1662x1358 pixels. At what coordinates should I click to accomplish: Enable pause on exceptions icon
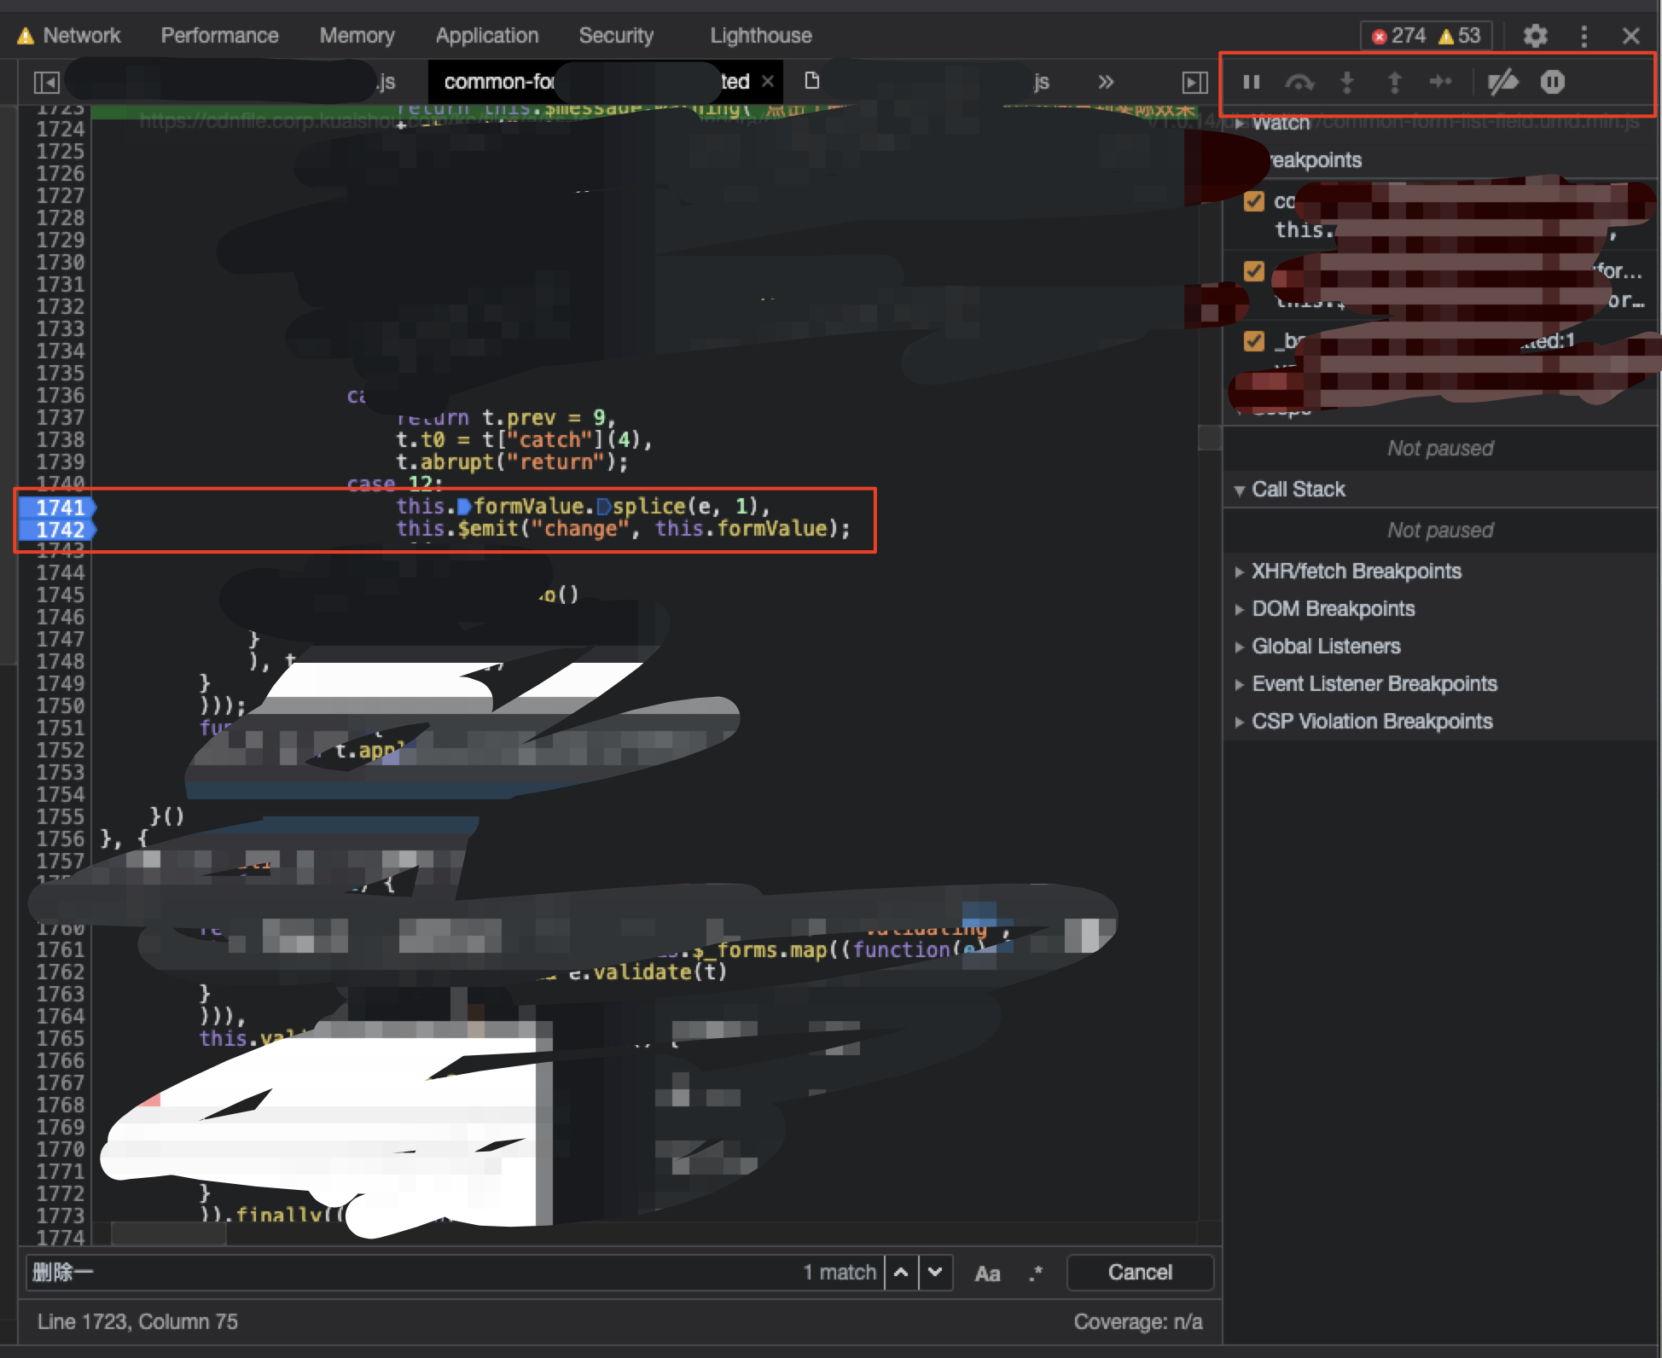click(1552, 82)
